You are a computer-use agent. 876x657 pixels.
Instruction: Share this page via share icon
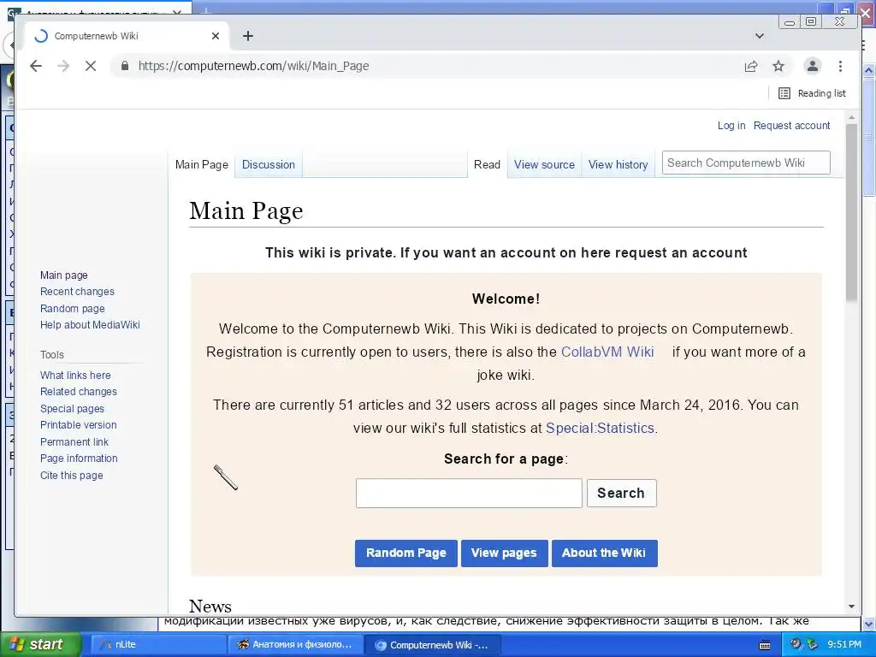(751, 66)
